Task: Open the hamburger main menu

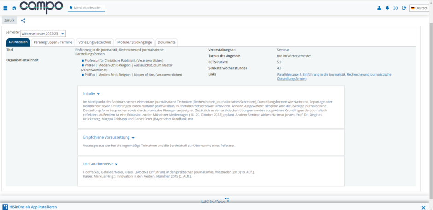Action: pos(6,8)
